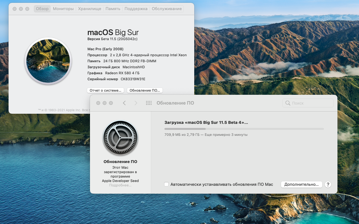The width and height of the screenshot is (359, 224).
Task: Click the Обновление ПО window title
Action: click(175, 103)
